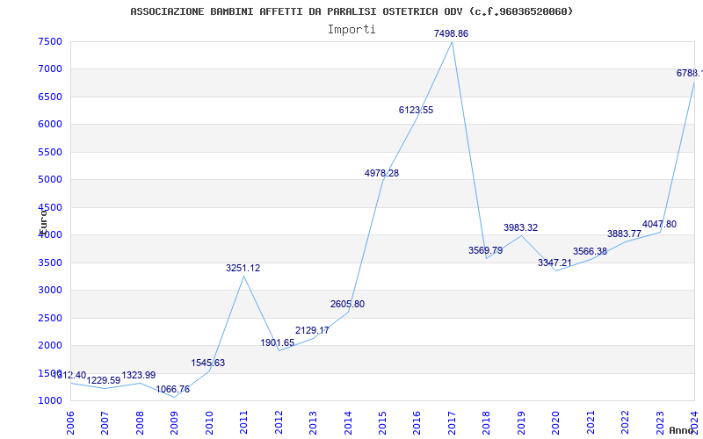Click x-axis year 2011
Image resolution: width=703 pixels, height=439 pixels.
[x=244, y=423]
